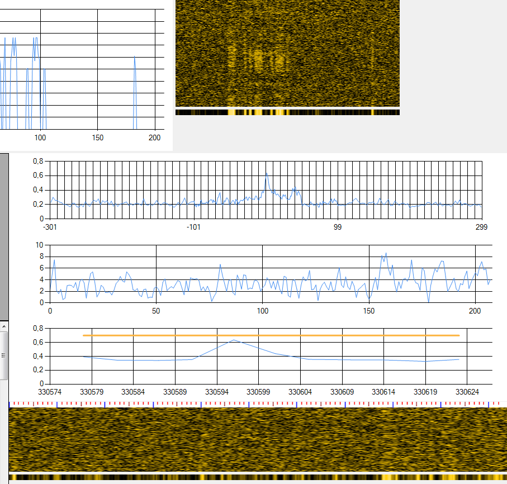The height and width of the screenshot is (484, 507).
Task: Click the peak near 330596 in the bottom chart
Action: pos(234,340)
